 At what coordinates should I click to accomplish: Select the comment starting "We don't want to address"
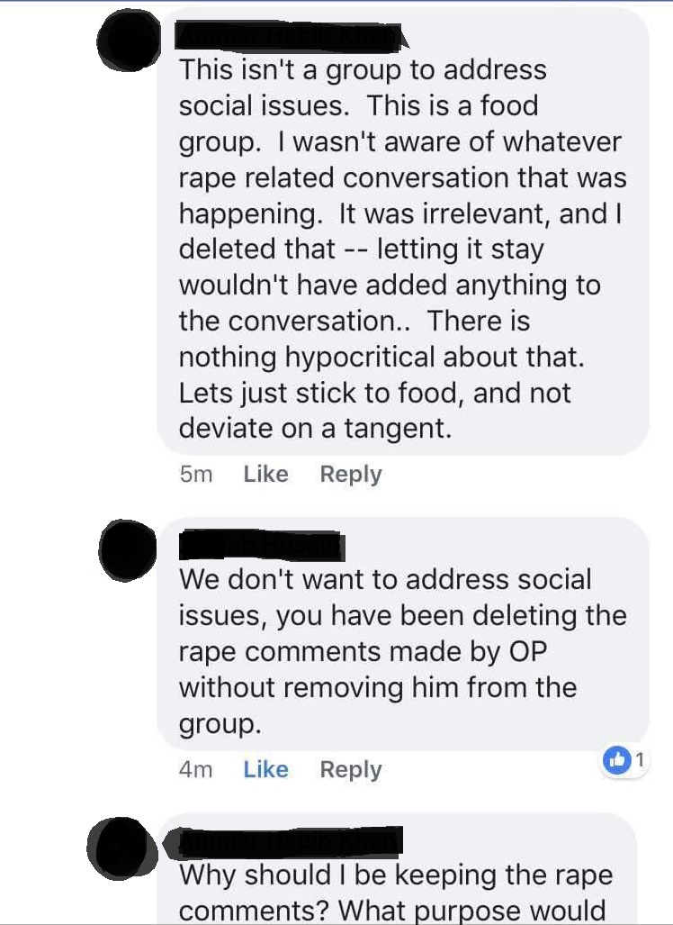pyautogui.click(x=403, y=634)
